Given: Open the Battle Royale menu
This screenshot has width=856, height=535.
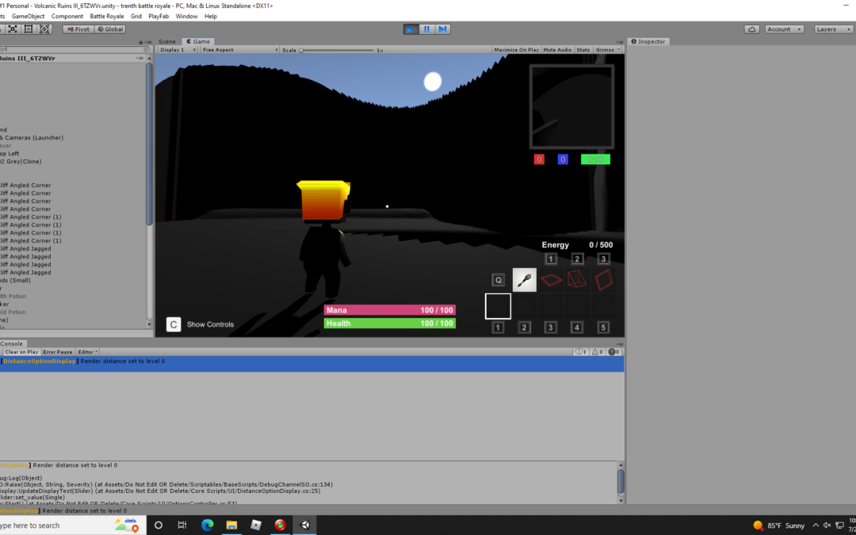Looking at the screenshot, I should (107, 17).
